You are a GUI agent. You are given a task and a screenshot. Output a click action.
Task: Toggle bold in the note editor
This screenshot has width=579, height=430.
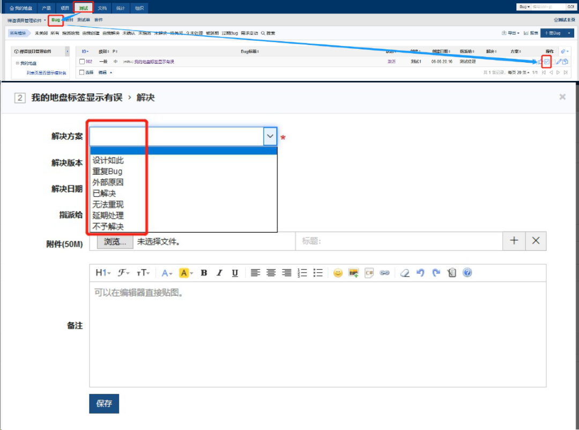tap(204, 273)
